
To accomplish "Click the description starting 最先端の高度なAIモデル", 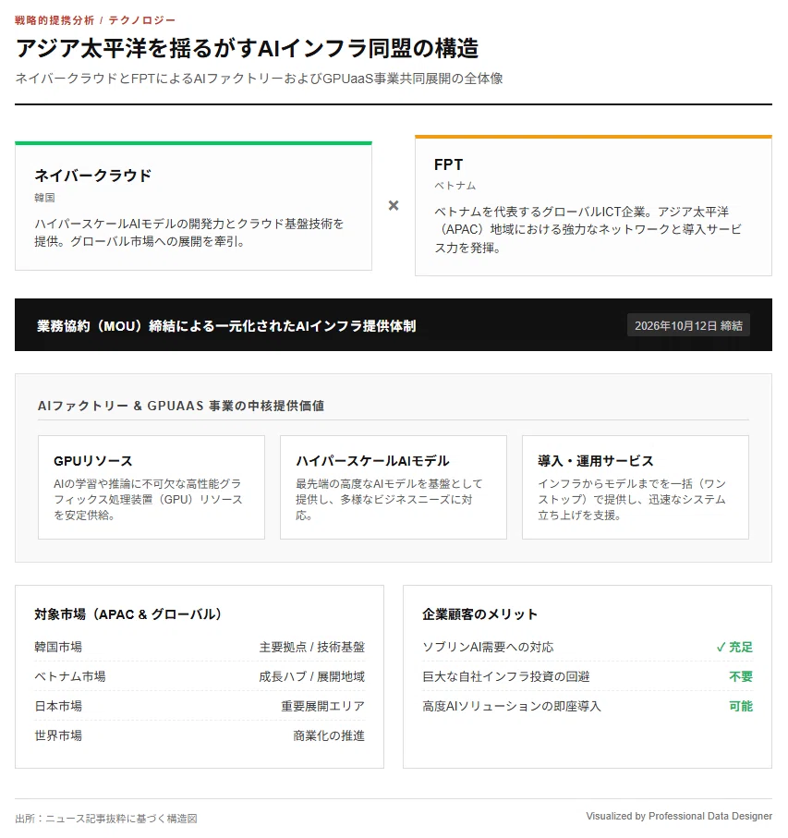I will pos(389,499).
